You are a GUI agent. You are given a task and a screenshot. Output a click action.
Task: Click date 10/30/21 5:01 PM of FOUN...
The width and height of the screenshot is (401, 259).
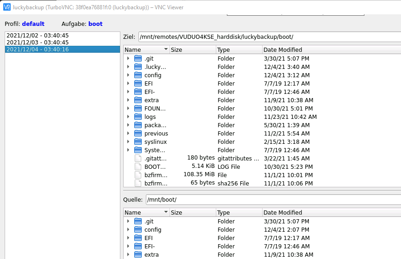tap(288, 108)
